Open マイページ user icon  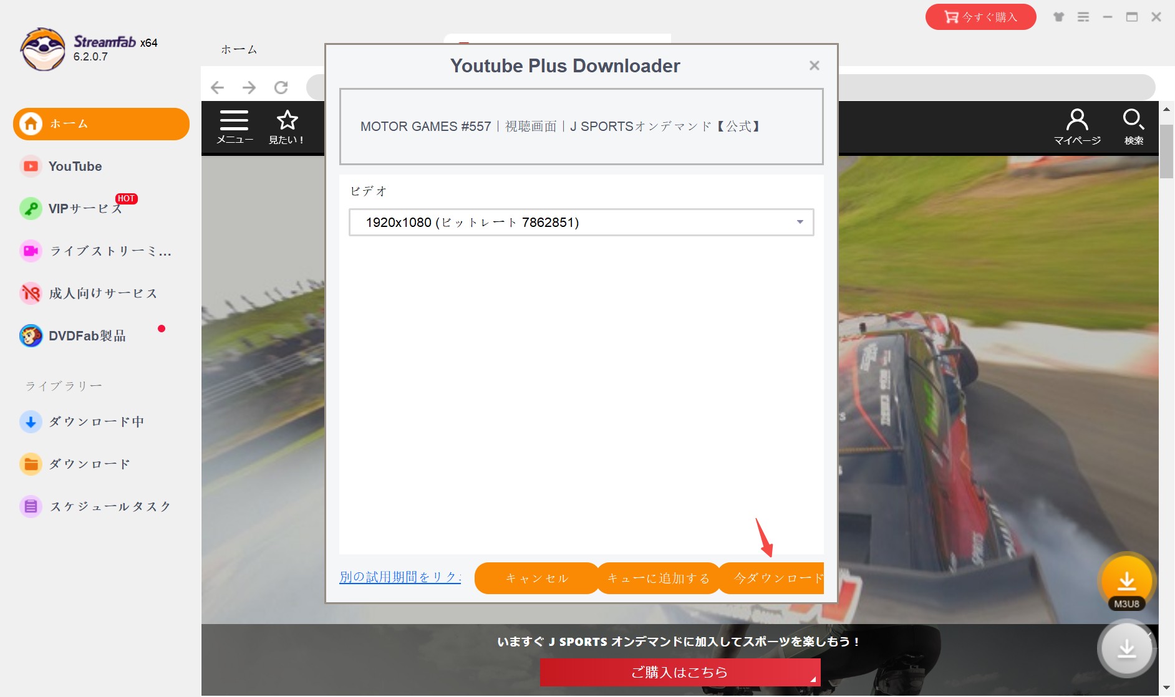point(1077,119)
